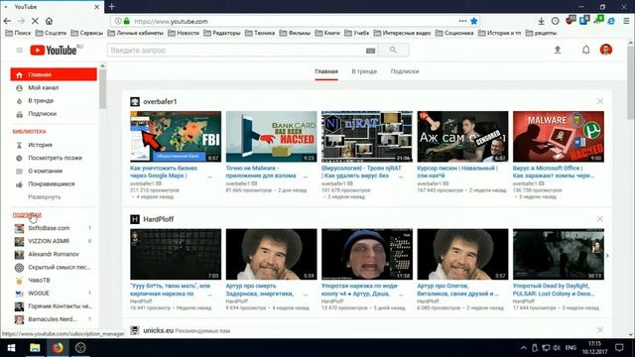Viewport: 635px width, 357px height.
Task: Open the Firefox hamburger menu
Action: click(626, 21)
